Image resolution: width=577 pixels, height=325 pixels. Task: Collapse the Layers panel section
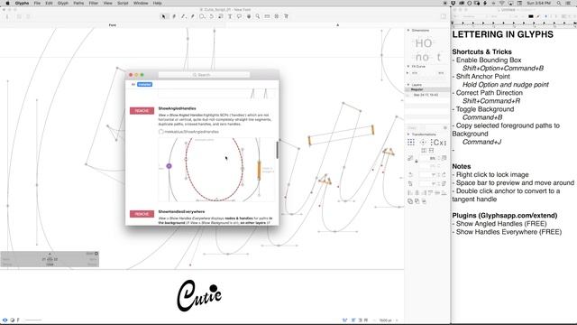408,85
